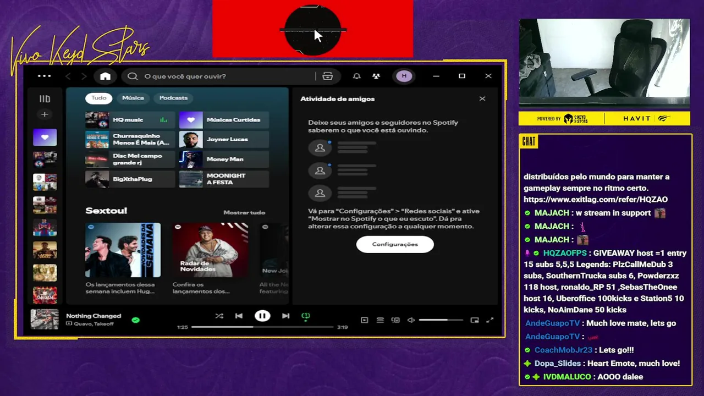Open the Spotify Home page
Screen dimensions: 704x396
(x=105, y=76)
